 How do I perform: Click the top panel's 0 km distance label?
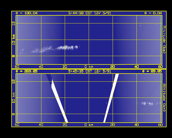click(x=89, y=67)
